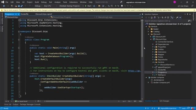The height and width of the screenshot is (110, 196).
Task: Open the Analyze menu
Action: point(57,2)
